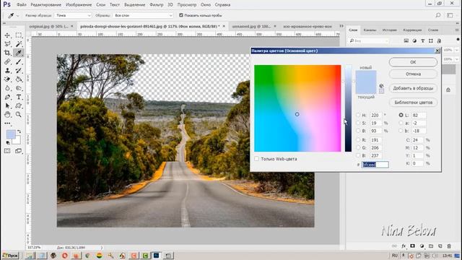Viewport: 462px width, 260px height.
Task: Click Добавить в образцы button
Action: coord(413,88)
